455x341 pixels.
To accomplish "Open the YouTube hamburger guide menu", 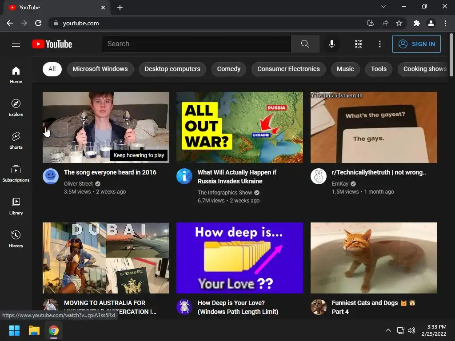I will pyautogui.click(x=16, y=44).
